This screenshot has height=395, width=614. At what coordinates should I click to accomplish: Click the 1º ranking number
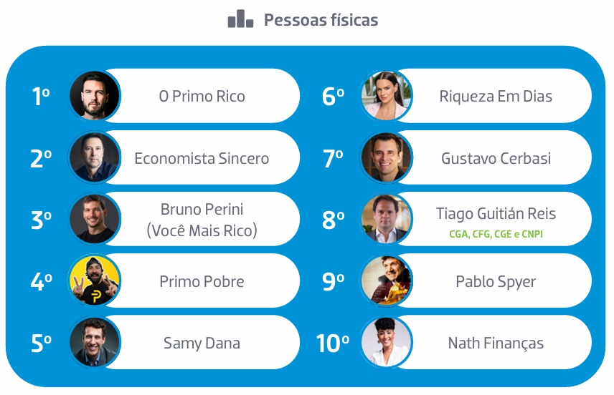(x=41, y=97)
